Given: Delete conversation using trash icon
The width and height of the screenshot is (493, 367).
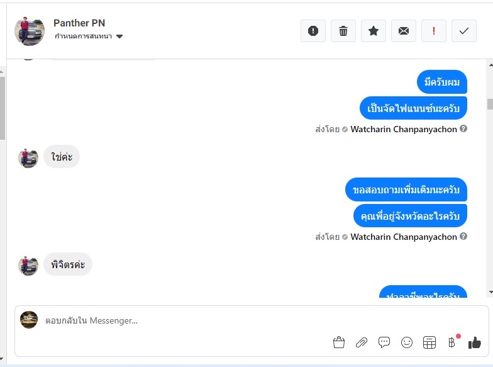Looking at the screenshot, I should (x=343, y=31).
